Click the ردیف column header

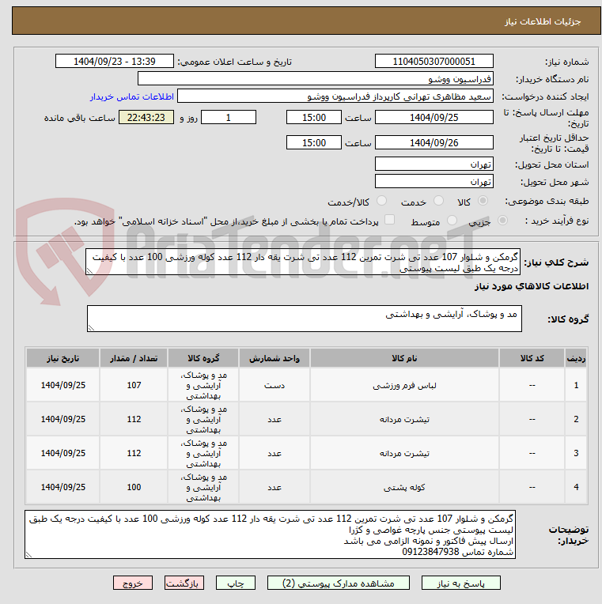[x=576, y=358]
